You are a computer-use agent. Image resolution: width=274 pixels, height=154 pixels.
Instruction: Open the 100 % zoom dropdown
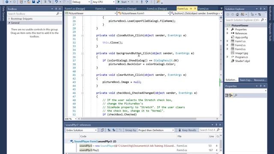point(71,119)
